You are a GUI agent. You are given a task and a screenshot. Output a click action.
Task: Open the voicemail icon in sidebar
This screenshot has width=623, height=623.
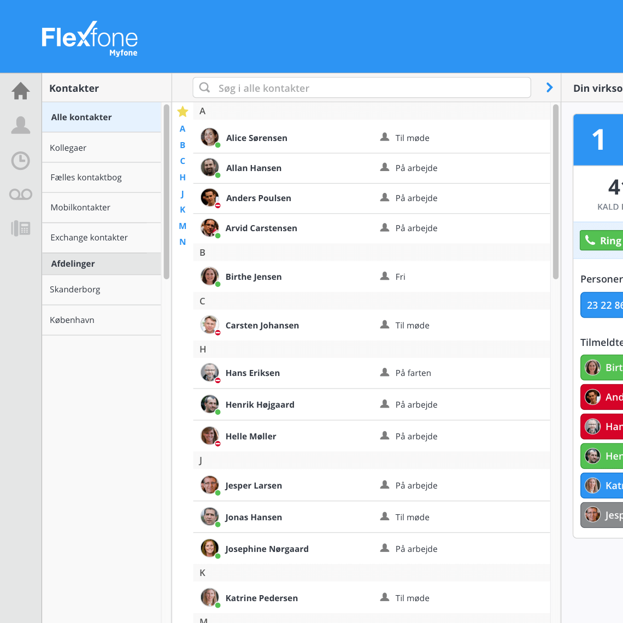pos(21,195)
